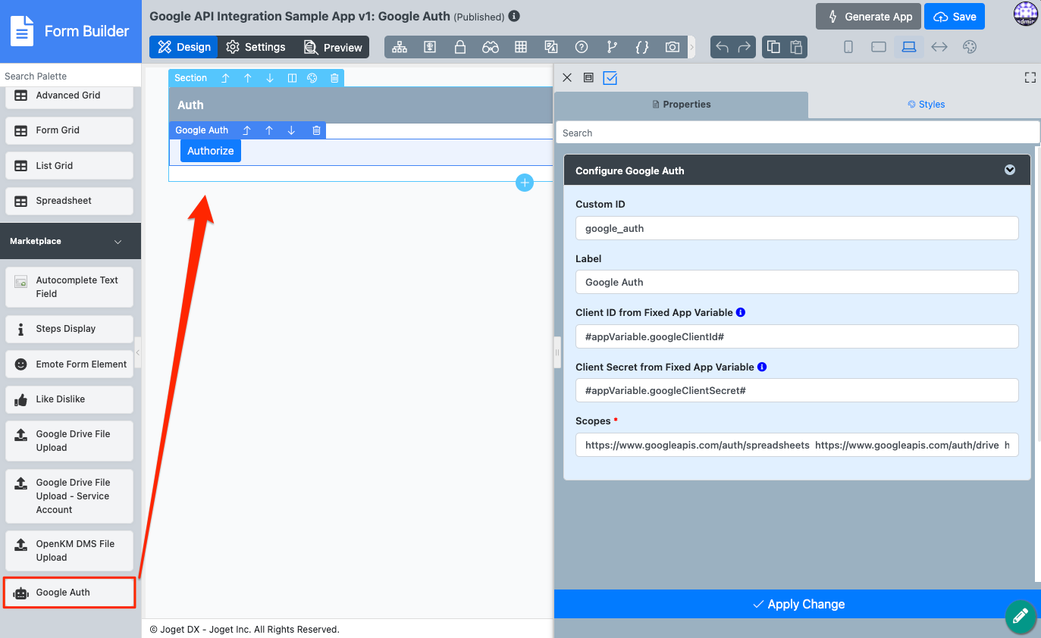
Task: Click the table grid icon in the builder toolbar
Action: coord(521,47)
